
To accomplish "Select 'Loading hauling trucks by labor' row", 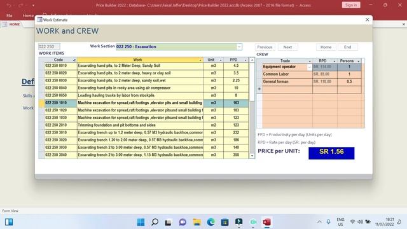I will click(140, 95).
